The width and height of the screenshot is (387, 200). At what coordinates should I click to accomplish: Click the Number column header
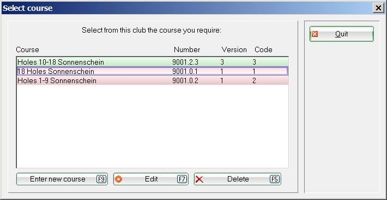(x=187, y=49)
